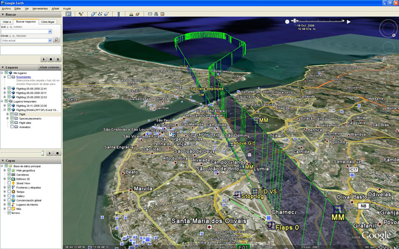The width and height of the screenshot is (399, 249).
Task: Click the Above G/S placemark icon
Action: (x=230, y=144)
